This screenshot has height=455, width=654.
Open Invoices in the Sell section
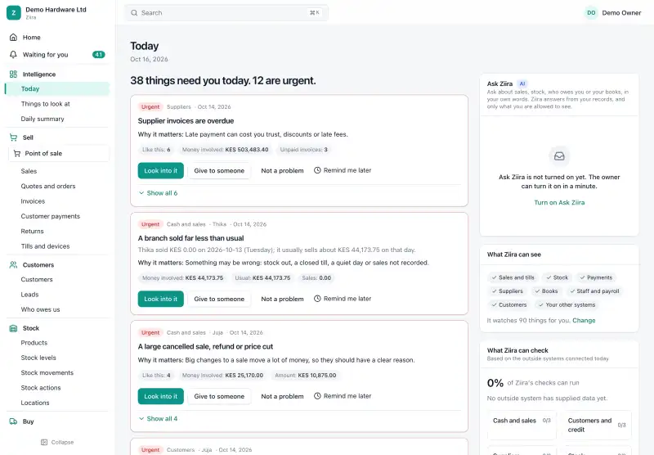coord(33,201)
